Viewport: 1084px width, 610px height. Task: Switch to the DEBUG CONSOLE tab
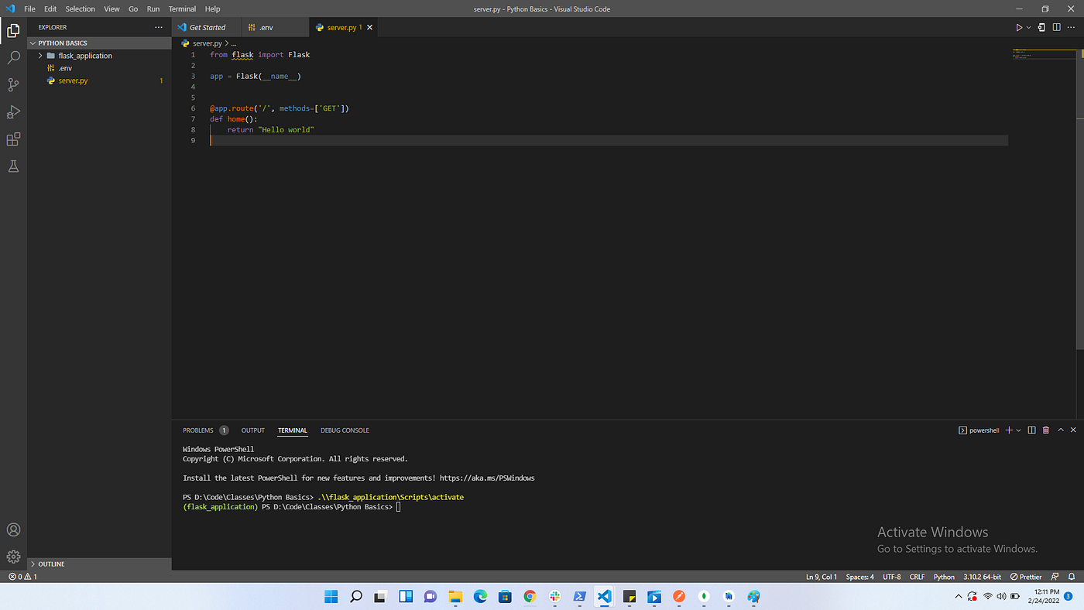(345, 430)
